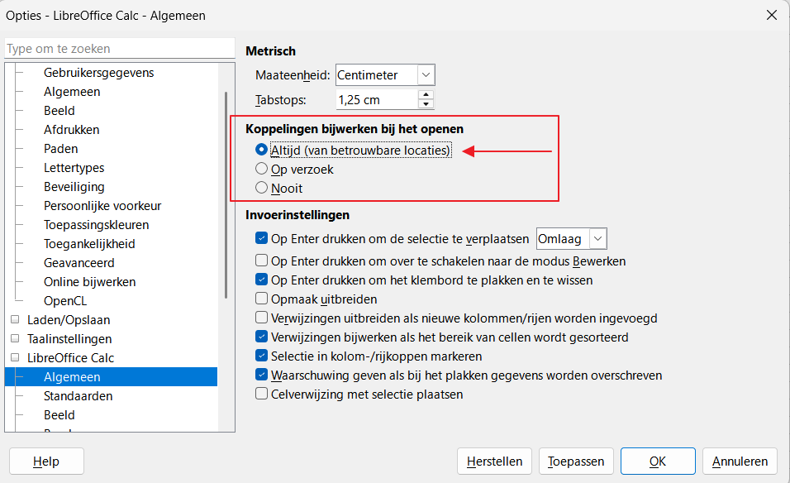Enable Celverwijzing met selectie plaatsen
The height and width of the screenshot is (483, 790).
262,395
